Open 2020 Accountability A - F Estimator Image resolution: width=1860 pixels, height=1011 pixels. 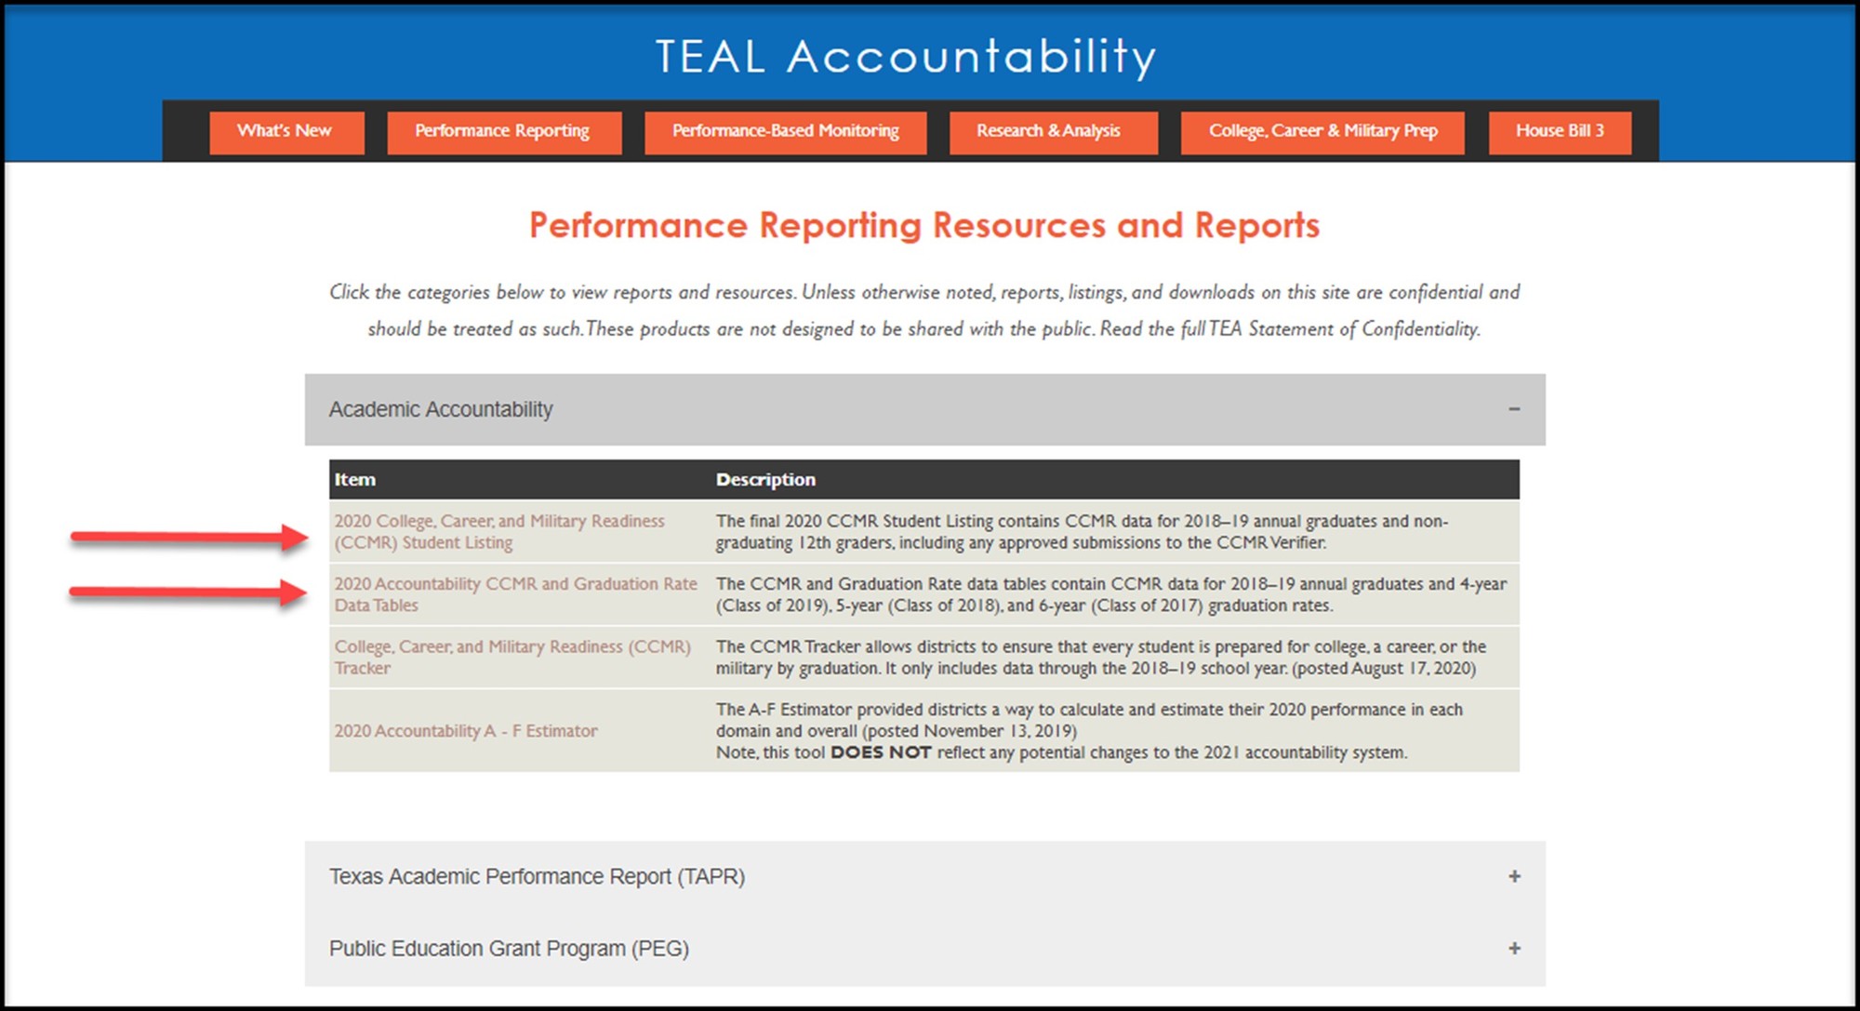pos(465,731)
